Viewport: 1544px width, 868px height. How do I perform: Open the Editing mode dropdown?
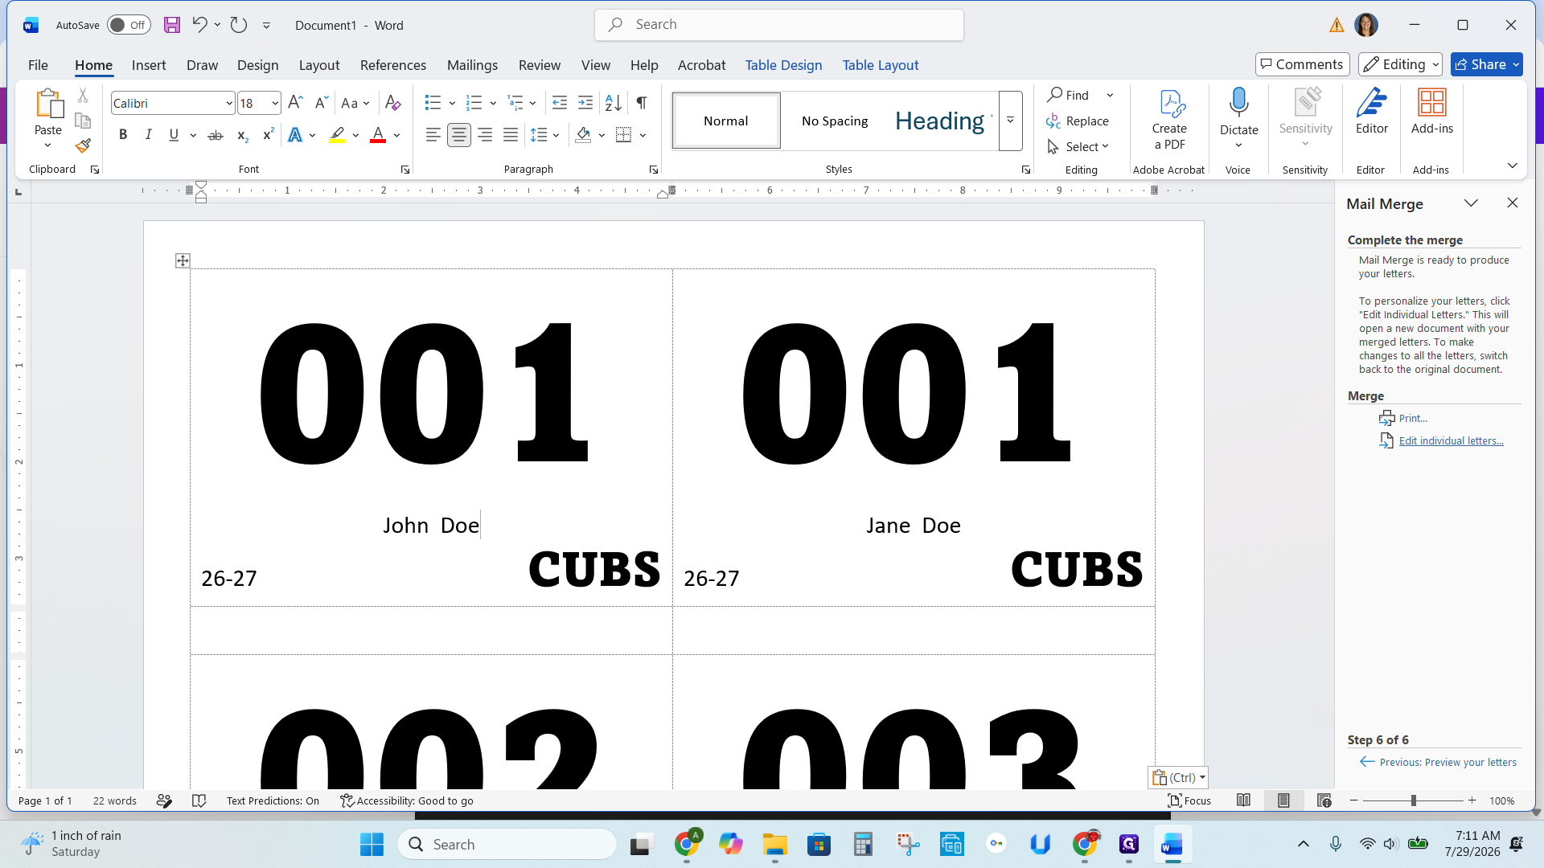[1400, 64]
